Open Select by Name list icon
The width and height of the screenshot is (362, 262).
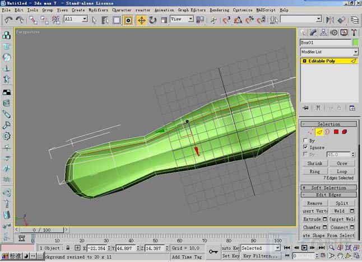point(105,20)
